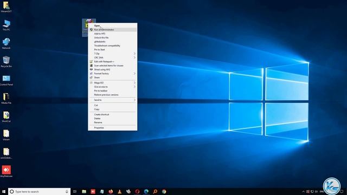Select the Vikram folder desktop icon
The height and width of the screenshot is (195, 347).
pyautogui.click(x=6, y=135)
